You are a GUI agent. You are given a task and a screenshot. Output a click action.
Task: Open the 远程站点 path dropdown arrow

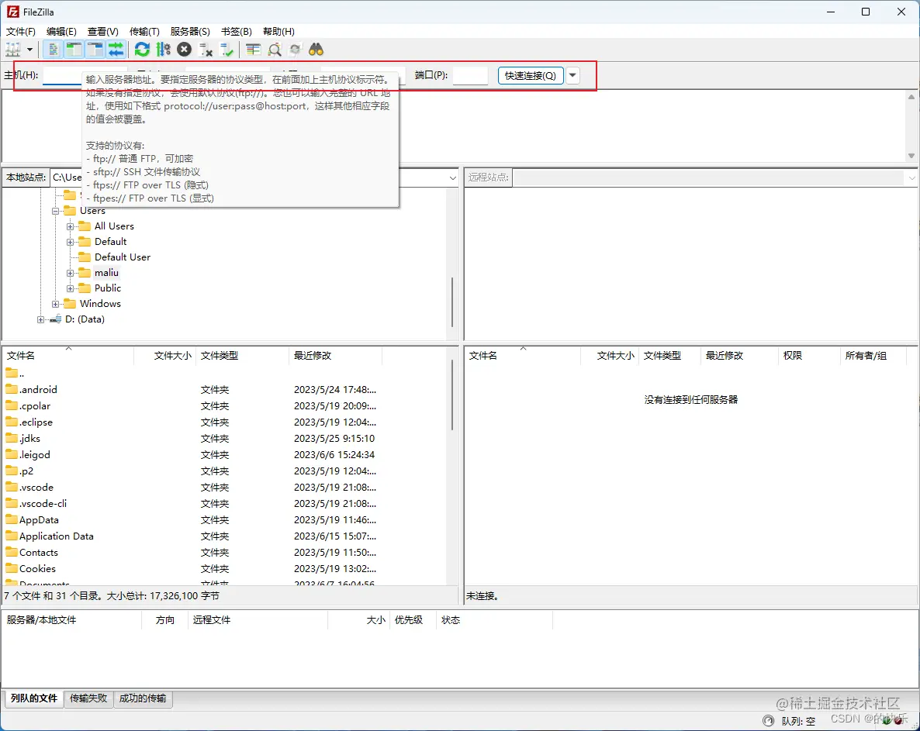(x=911, y=178)
